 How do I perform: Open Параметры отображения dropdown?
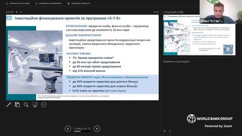point(48,3)
